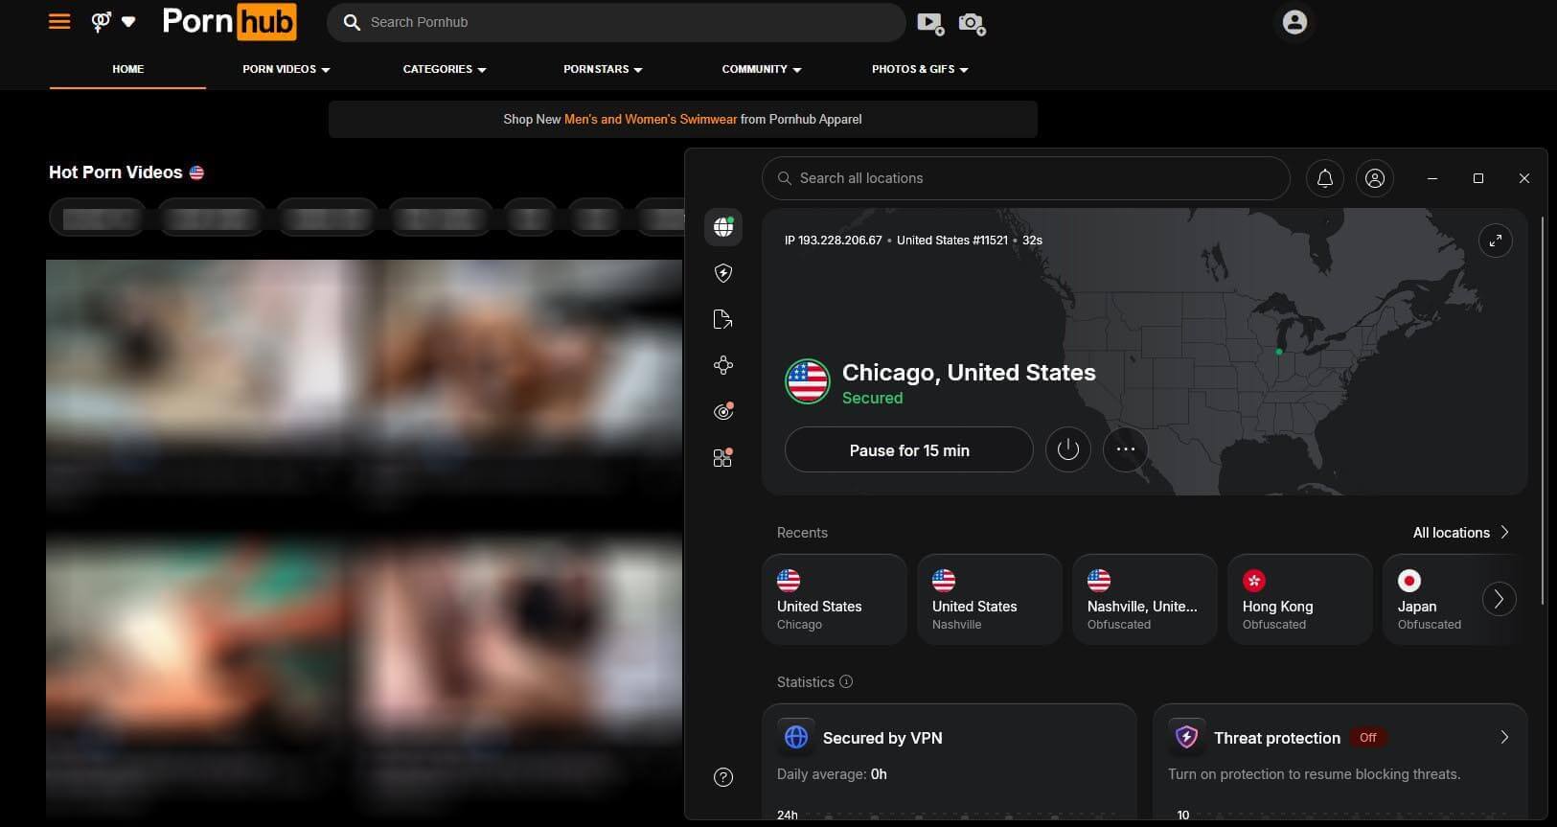The height and width of the screenshot is (827, 1557).
Task: Connect to recent United States Nashville
Action: [990, 599]
